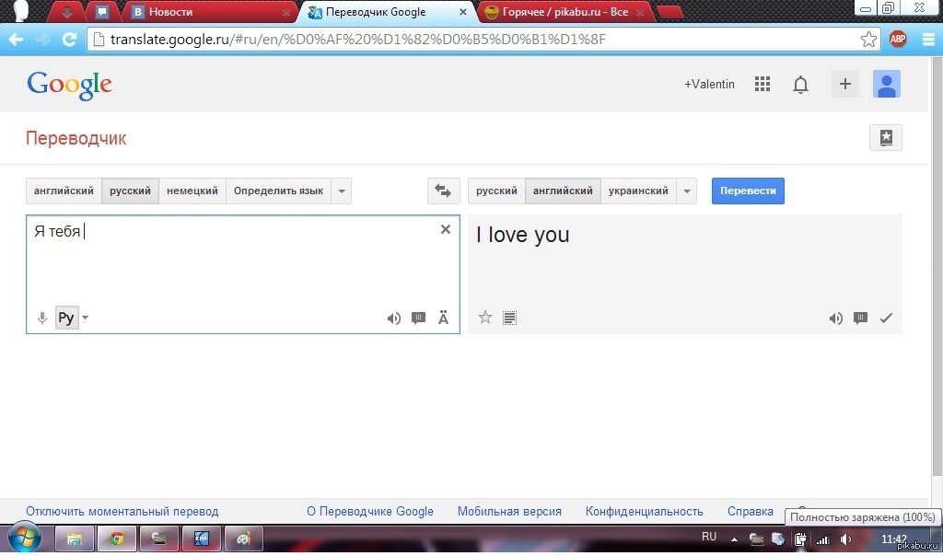Select русский as target language
The height and width of the screenshot is (556, 943).
point(496,191)
